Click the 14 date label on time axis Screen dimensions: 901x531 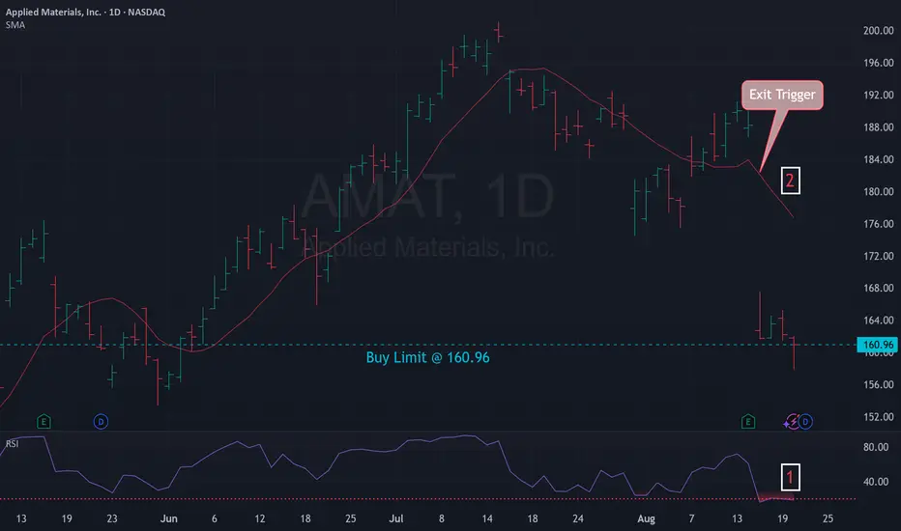click(x=486, y=518)
